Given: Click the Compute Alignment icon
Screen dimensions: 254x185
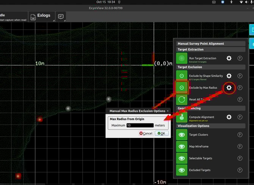Looking at the screenshot, I should [182, 117].
